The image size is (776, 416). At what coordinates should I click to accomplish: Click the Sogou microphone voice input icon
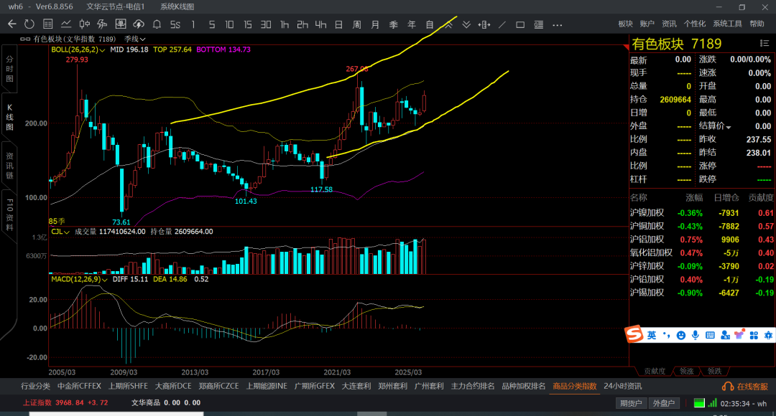click(x=696, y=336)
